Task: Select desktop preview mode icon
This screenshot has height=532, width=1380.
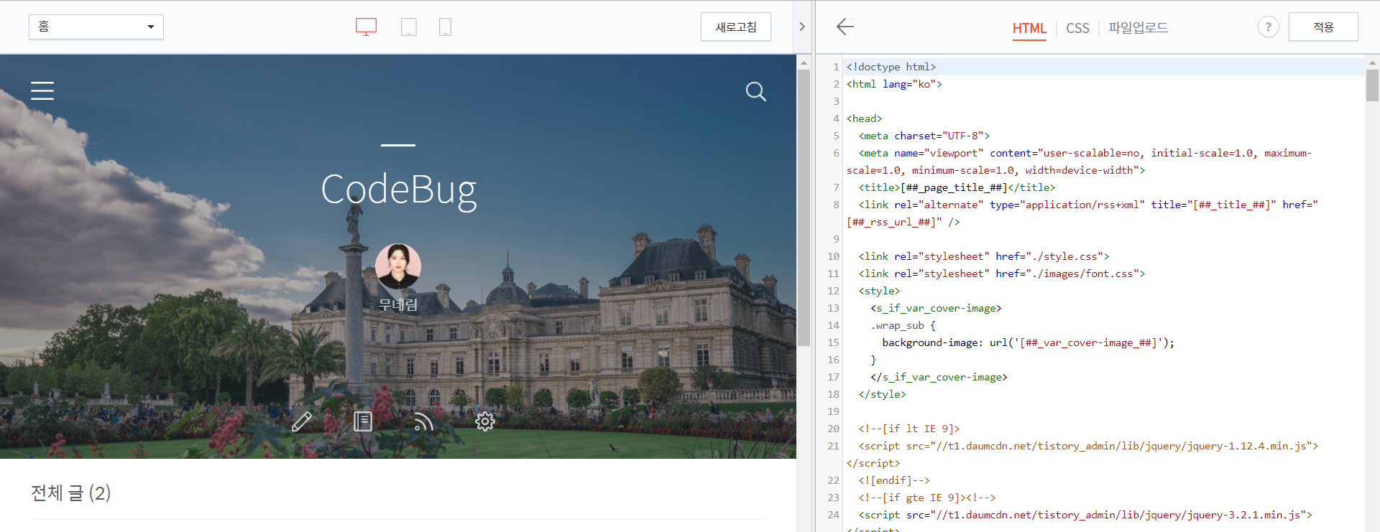Action: [x=366, y=27]
